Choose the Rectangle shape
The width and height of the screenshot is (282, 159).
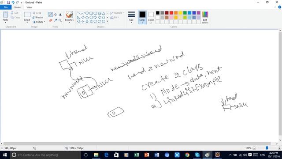(91, 13)
